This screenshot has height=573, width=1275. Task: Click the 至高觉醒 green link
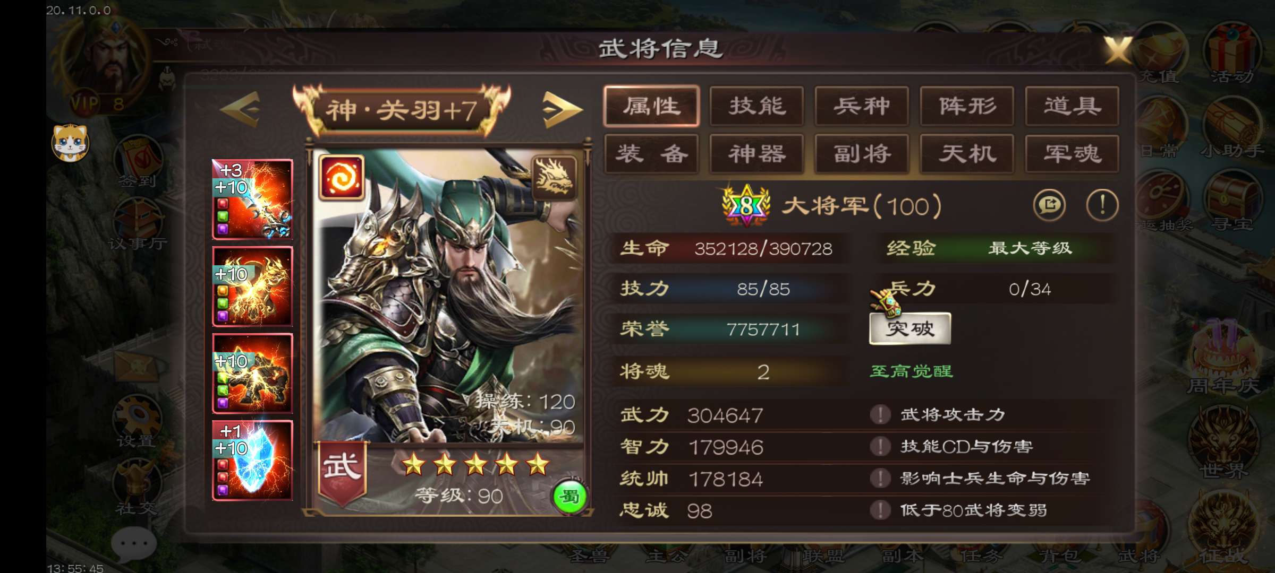pyautogui.click(x=912, y=371)
